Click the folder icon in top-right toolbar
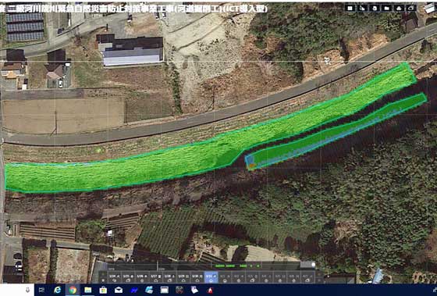 tap(386, 8)
